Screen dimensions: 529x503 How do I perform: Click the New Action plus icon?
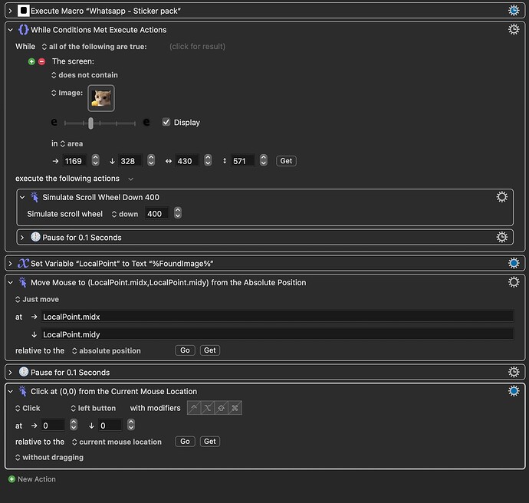click(11, 479)
